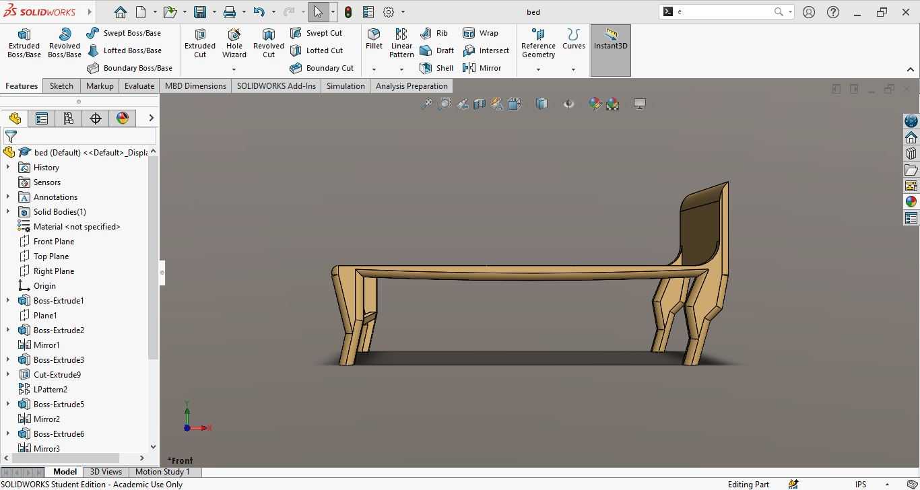This screenshot has height=490, width=920.
Task: Open the DisplayManager tab icon
Action: [123, 118]
